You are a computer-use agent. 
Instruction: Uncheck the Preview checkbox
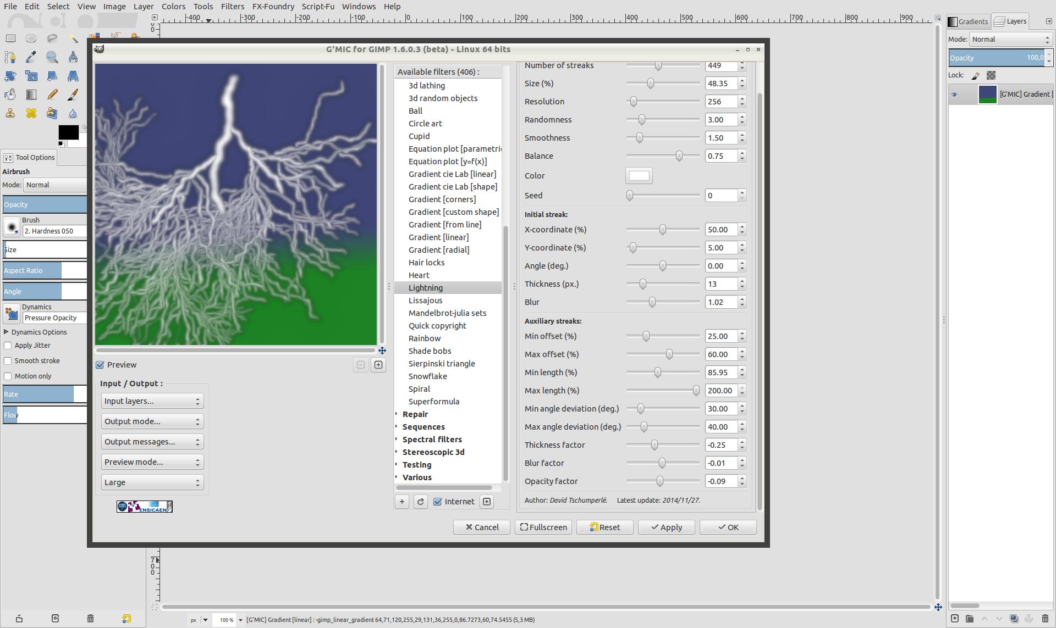point(100,365)
